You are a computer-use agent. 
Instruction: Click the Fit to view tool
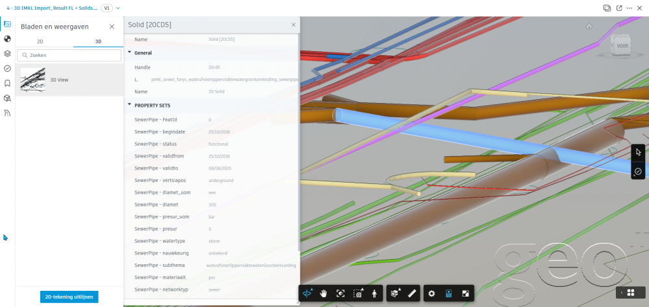point(341,293)
